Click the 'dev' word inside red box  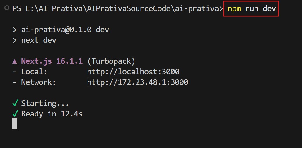coord(269,9)
